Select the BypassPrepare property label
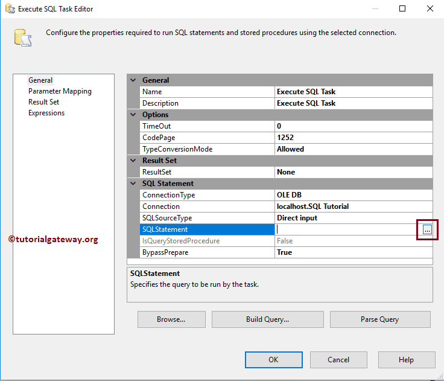The image size is (444, 381). point(207,252)
